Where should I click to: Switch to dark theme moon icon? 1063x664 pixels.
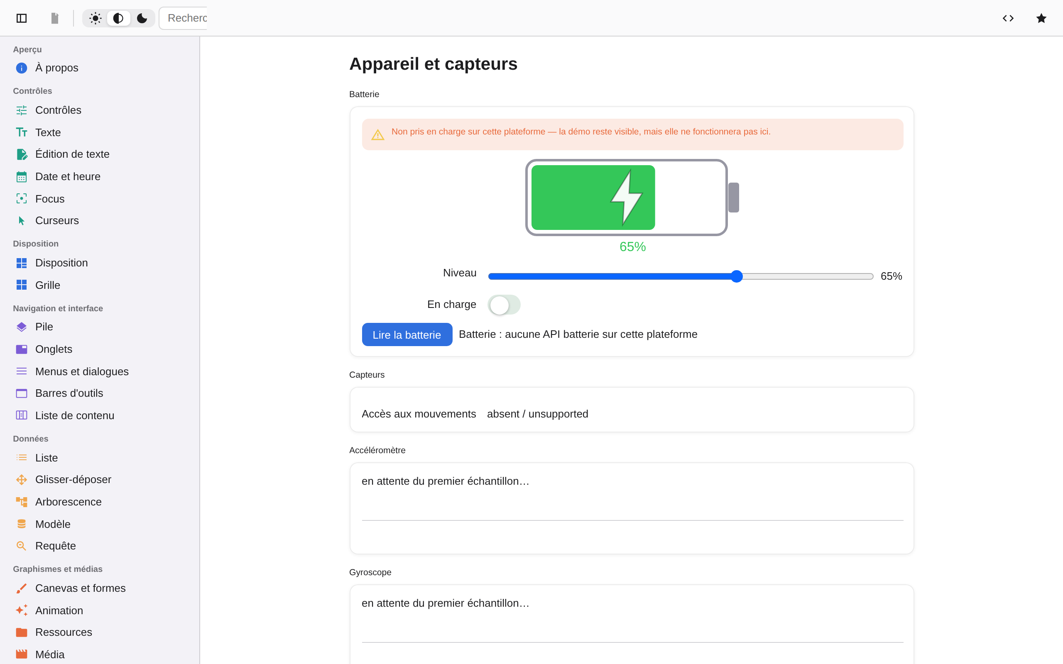tap(142, 18)
